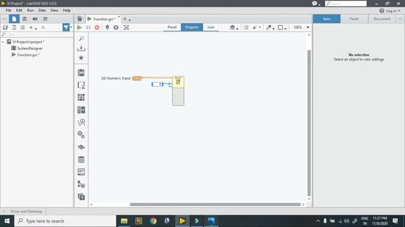Open the Timing palette icon with hourglass

[x=81, y=85]
